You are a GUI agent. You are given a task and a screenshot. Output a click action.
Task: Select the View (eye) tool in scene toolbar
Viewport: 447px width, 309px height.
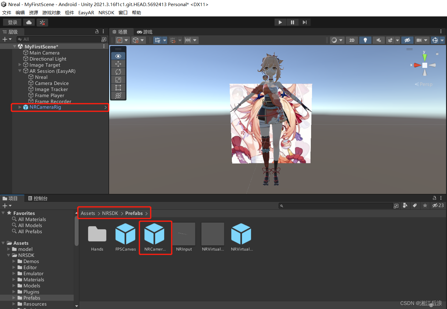tap(118, 56)
